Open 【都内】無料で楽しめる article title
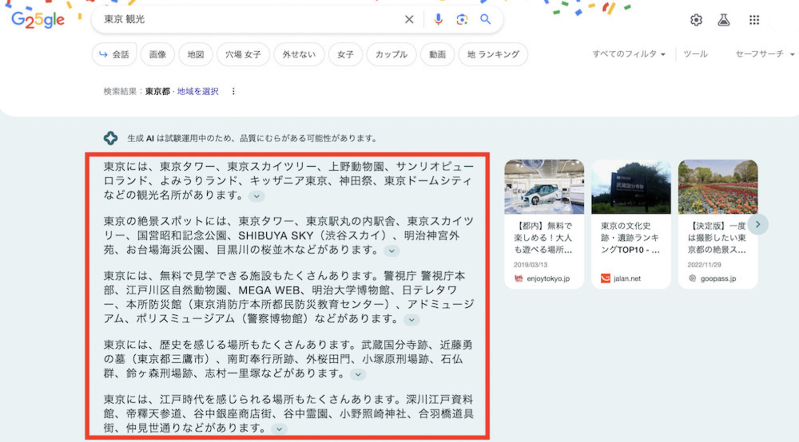 coord(543,238)
